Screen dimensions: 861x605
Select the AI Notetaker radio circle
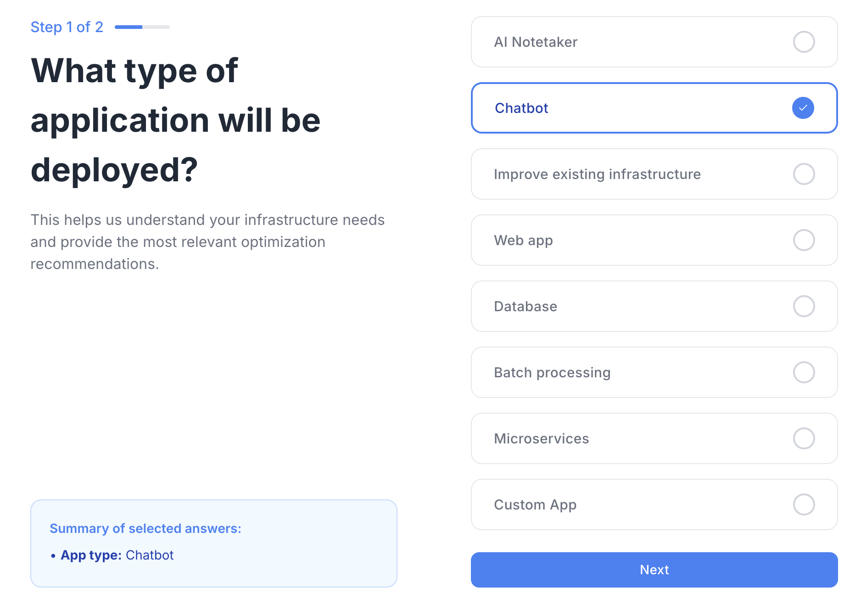point(804,42)
